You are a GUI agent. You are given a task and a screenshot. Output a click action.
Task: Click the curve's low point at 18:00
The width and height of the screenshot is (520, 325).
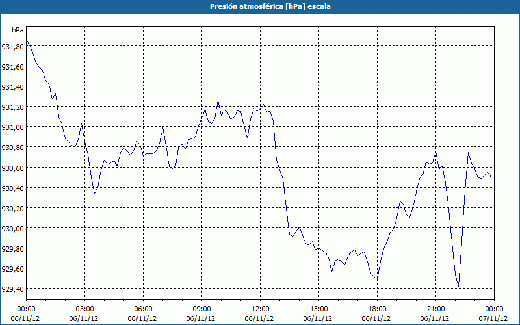378,280
